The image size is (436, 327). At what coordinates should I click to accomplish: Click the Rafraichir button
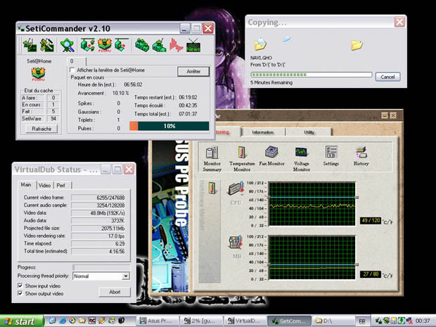tap(41, 129)
